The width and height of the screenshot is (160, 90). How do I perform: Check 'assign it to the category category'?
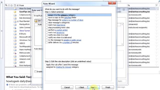(46, 15)
